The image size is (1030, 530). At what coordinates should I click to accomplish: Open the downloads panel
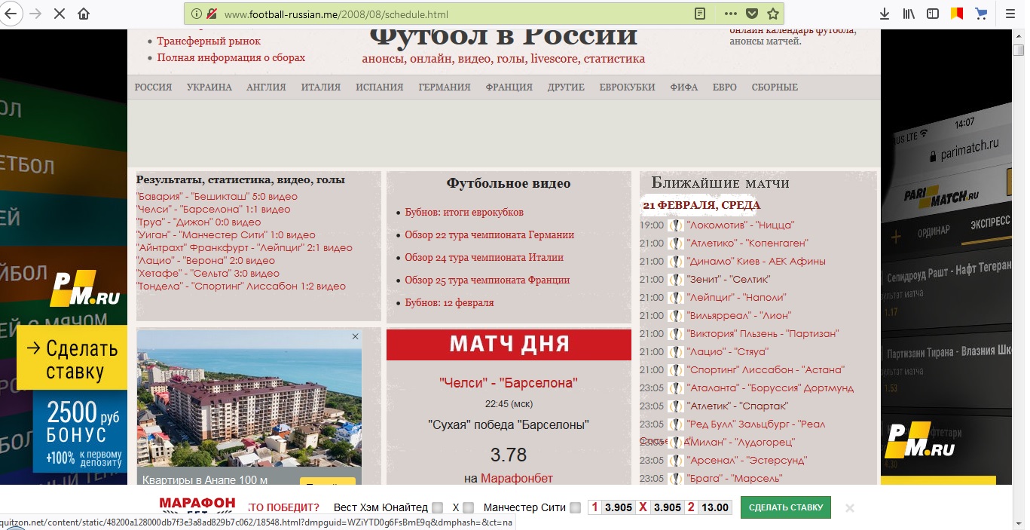coord(885,14)
